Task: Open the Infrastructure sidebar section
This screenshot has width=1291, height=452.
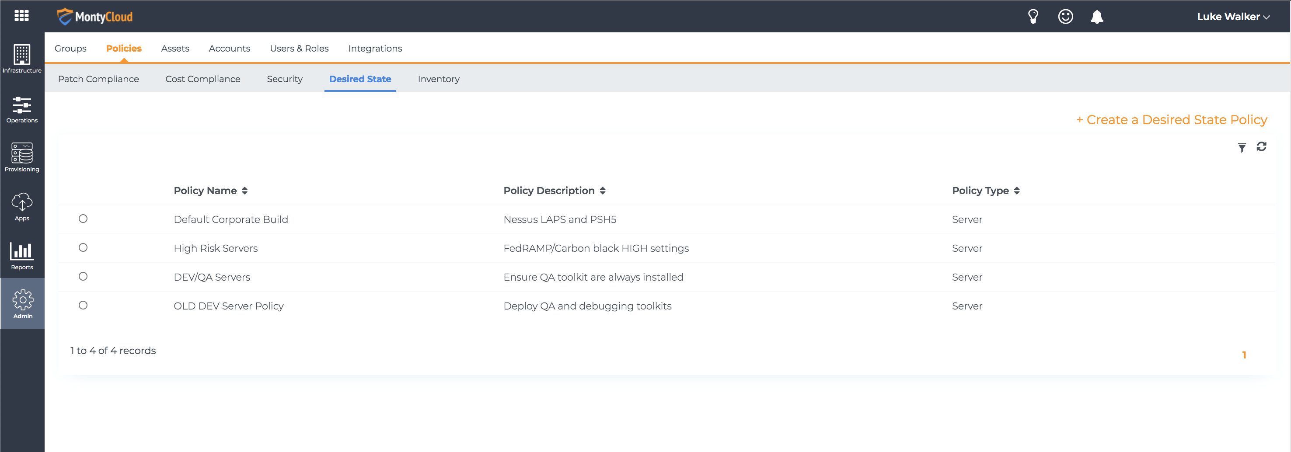Action: (22, 59)
